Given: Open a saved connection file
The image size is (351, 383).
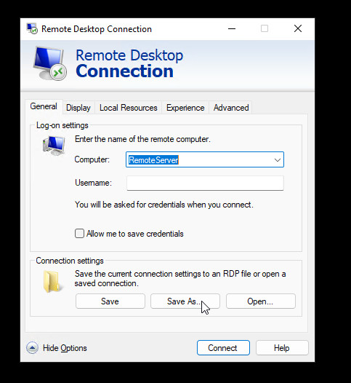Looking at the screenshot, I should 261,301.
